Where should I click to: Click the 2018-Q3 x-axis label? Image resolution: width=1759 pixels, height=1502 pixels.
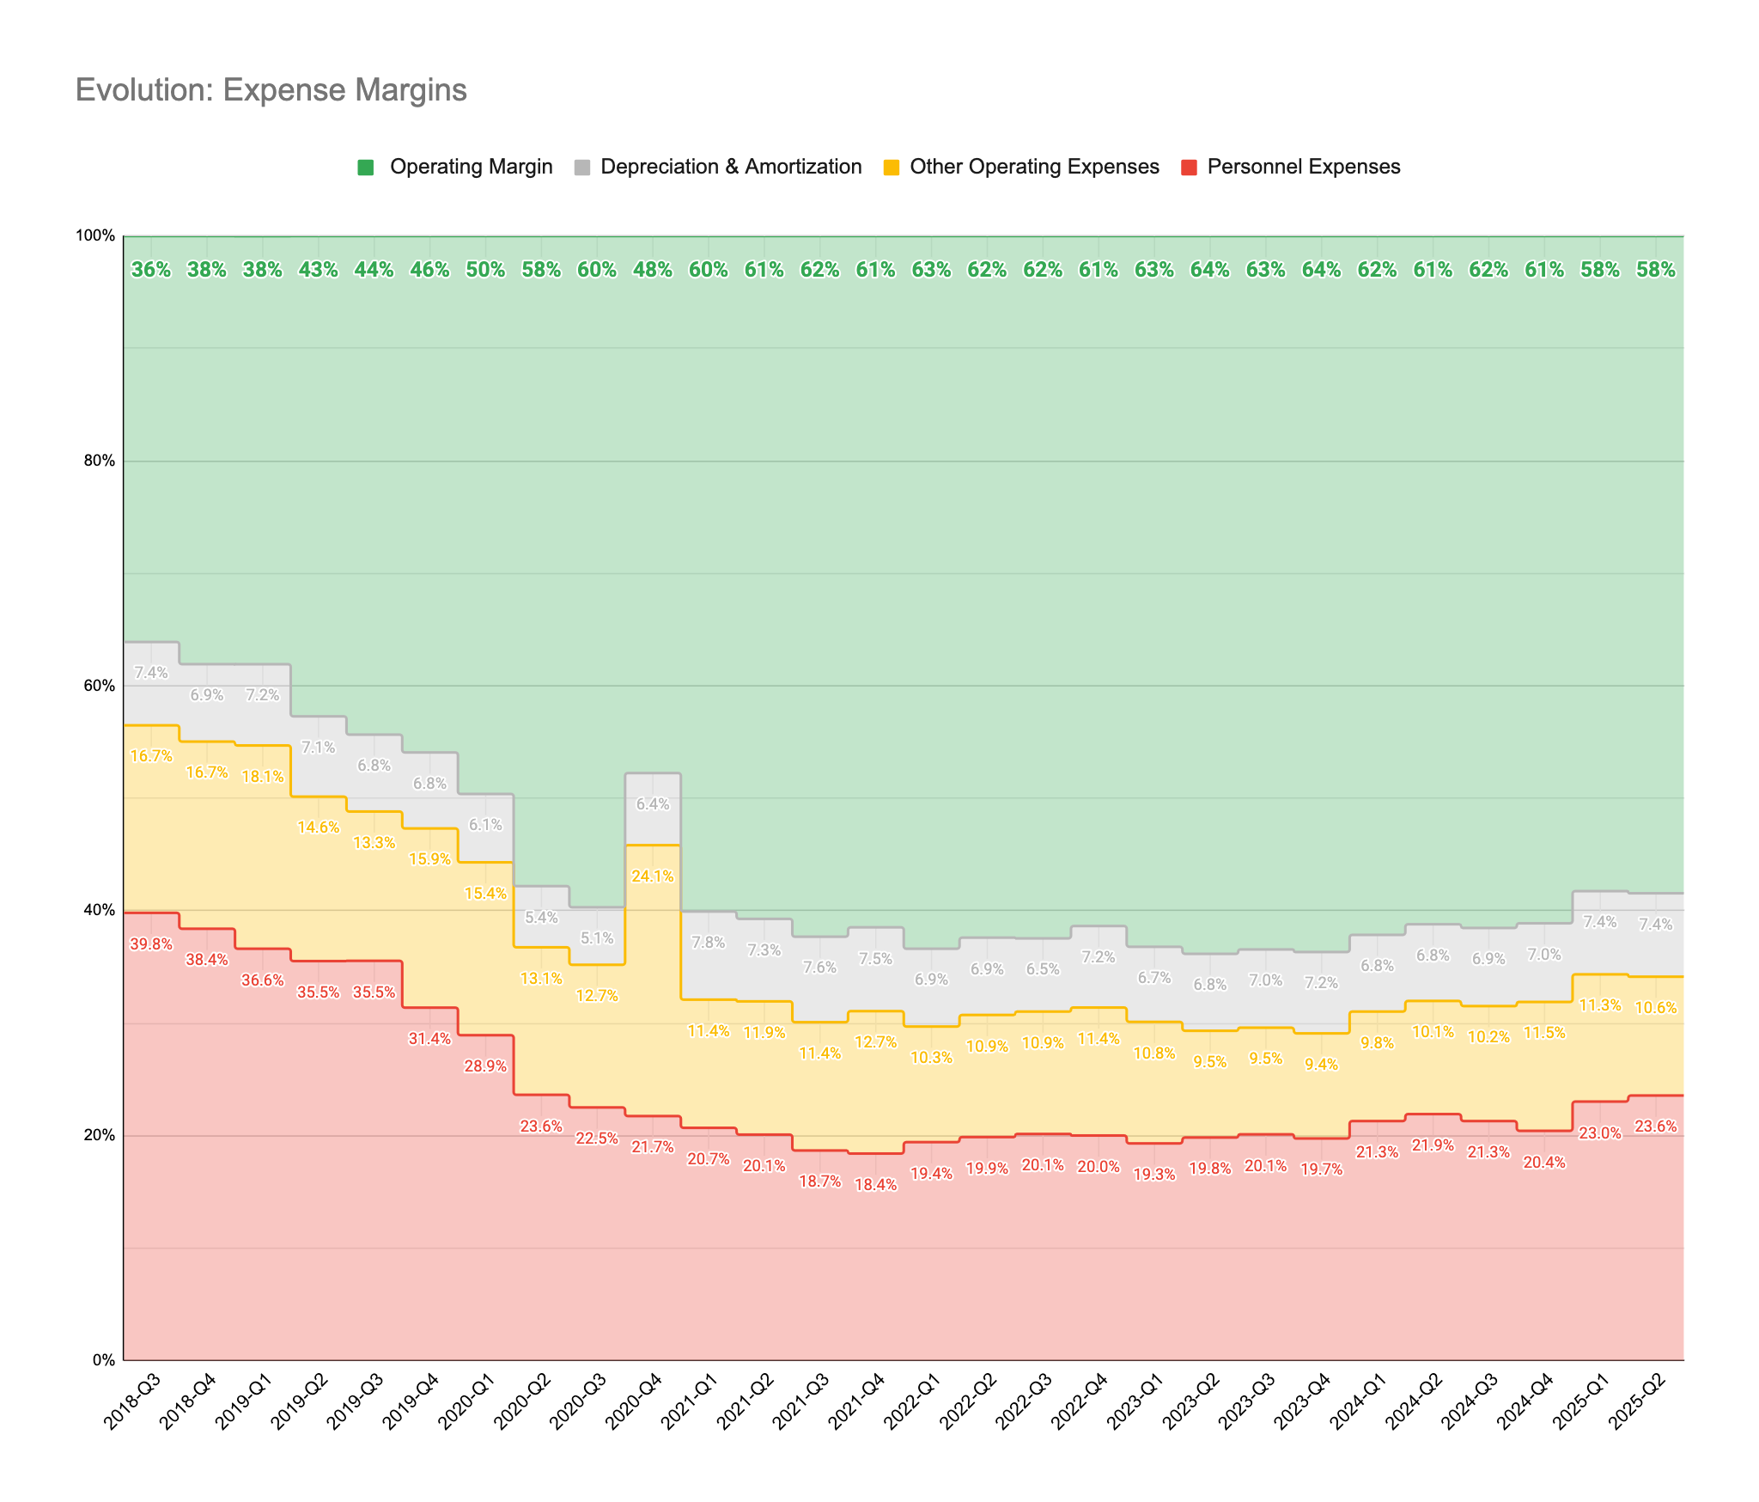(x=134, y=1401)
